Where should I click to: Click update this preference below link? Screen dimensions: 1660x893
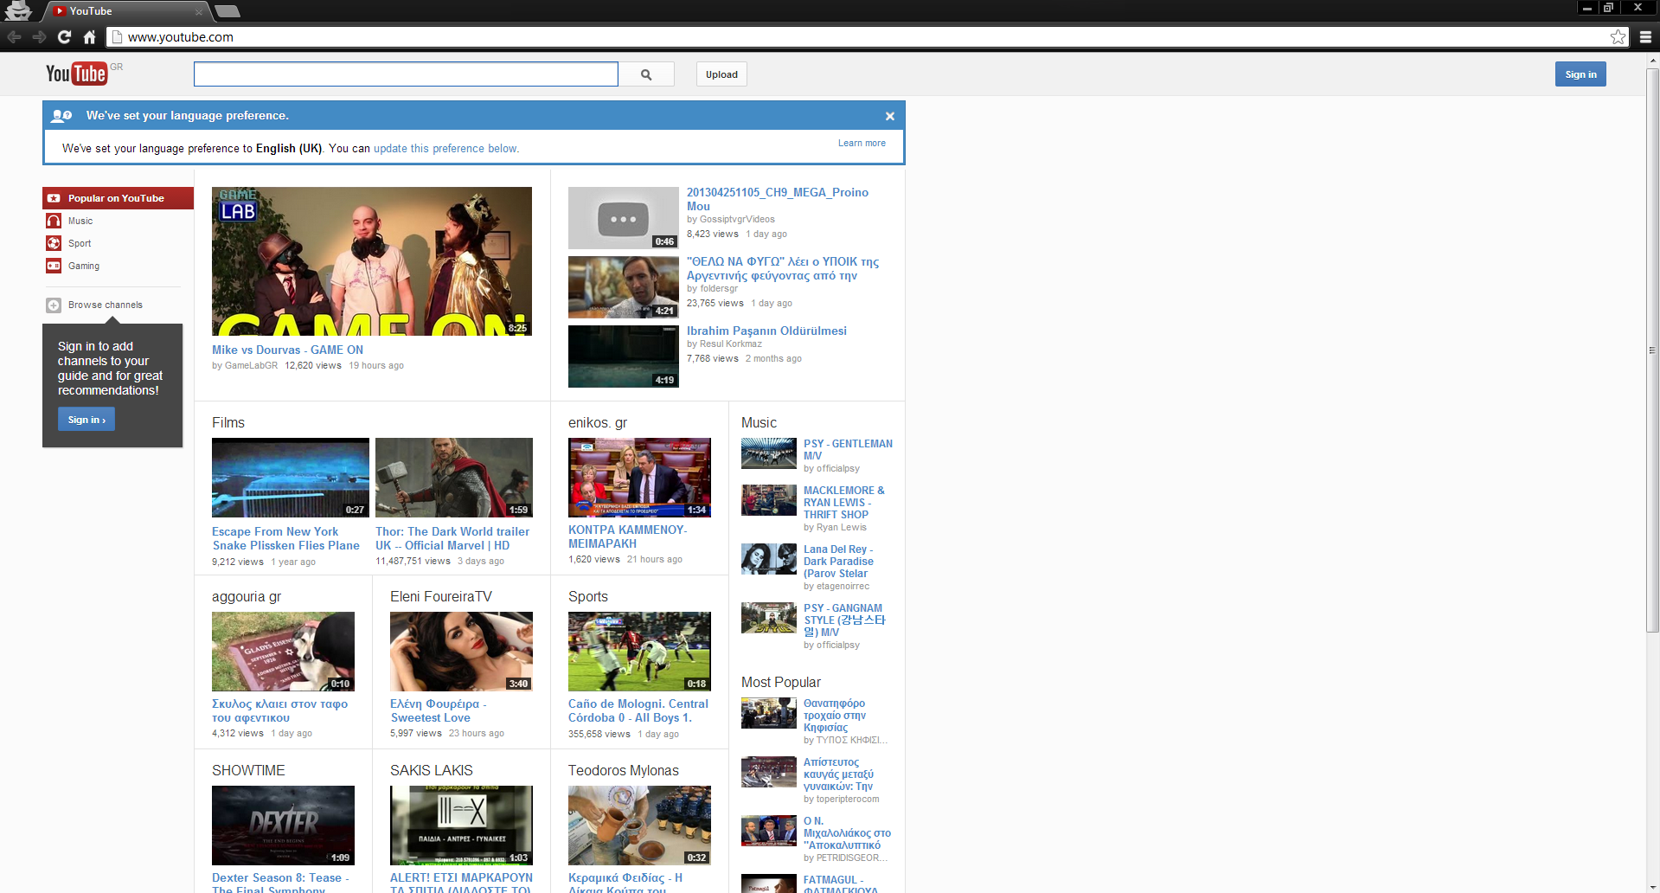[446, 149]
